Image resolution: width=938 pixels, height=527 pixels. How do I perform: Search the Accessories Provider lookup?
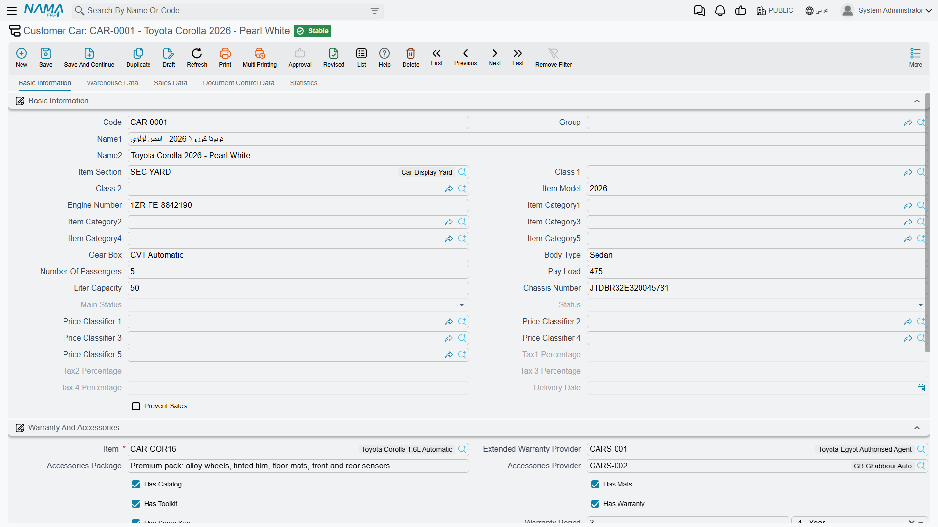[921, 466]
